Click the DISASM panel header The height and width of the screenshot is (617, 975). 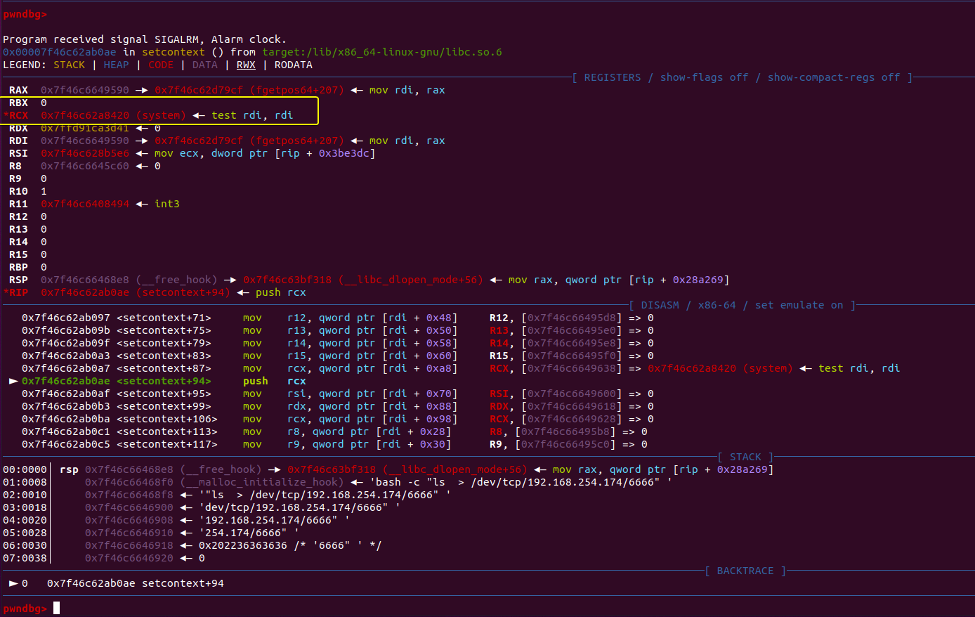742,305
